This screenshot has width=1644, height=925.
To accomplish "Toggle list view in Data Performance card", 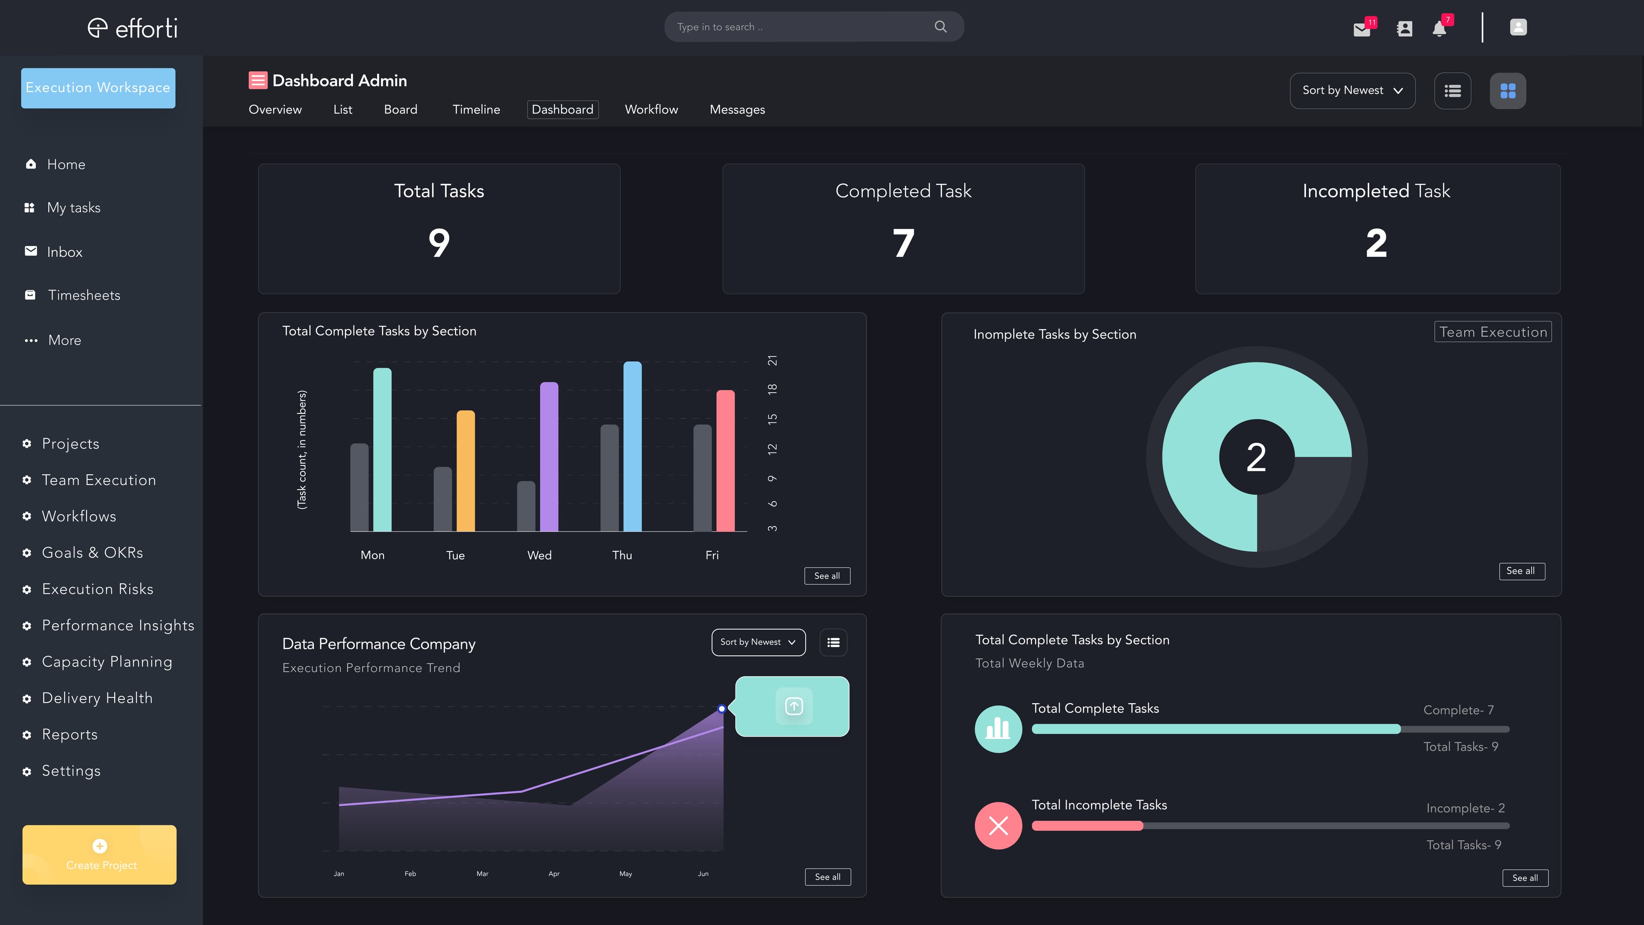I will click(833, 642).
